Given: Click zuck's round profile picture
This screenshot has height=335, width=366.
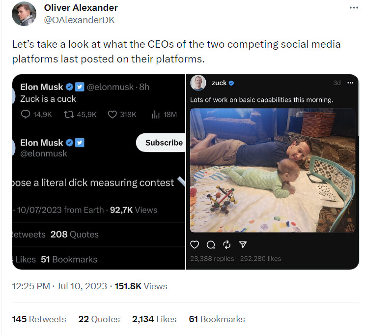Looking at the screenshot, I should pyautogui.click(x=198, y=83).
